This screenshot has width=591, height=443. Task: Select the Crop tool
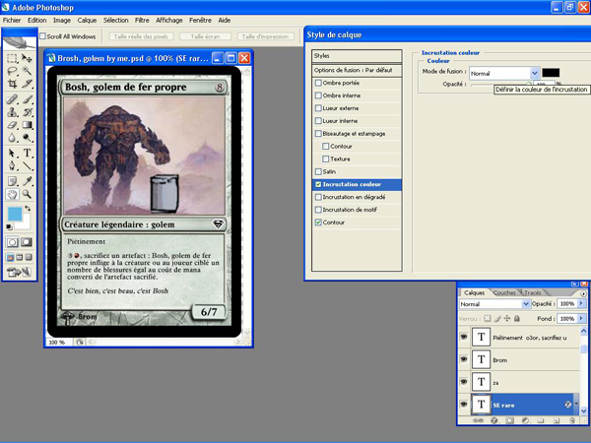tap(12, 84)
